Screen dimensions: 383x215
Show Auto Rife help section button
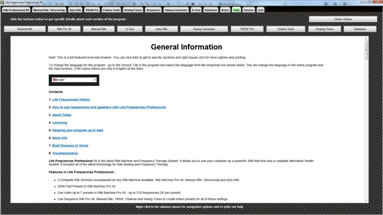point(161,29)
